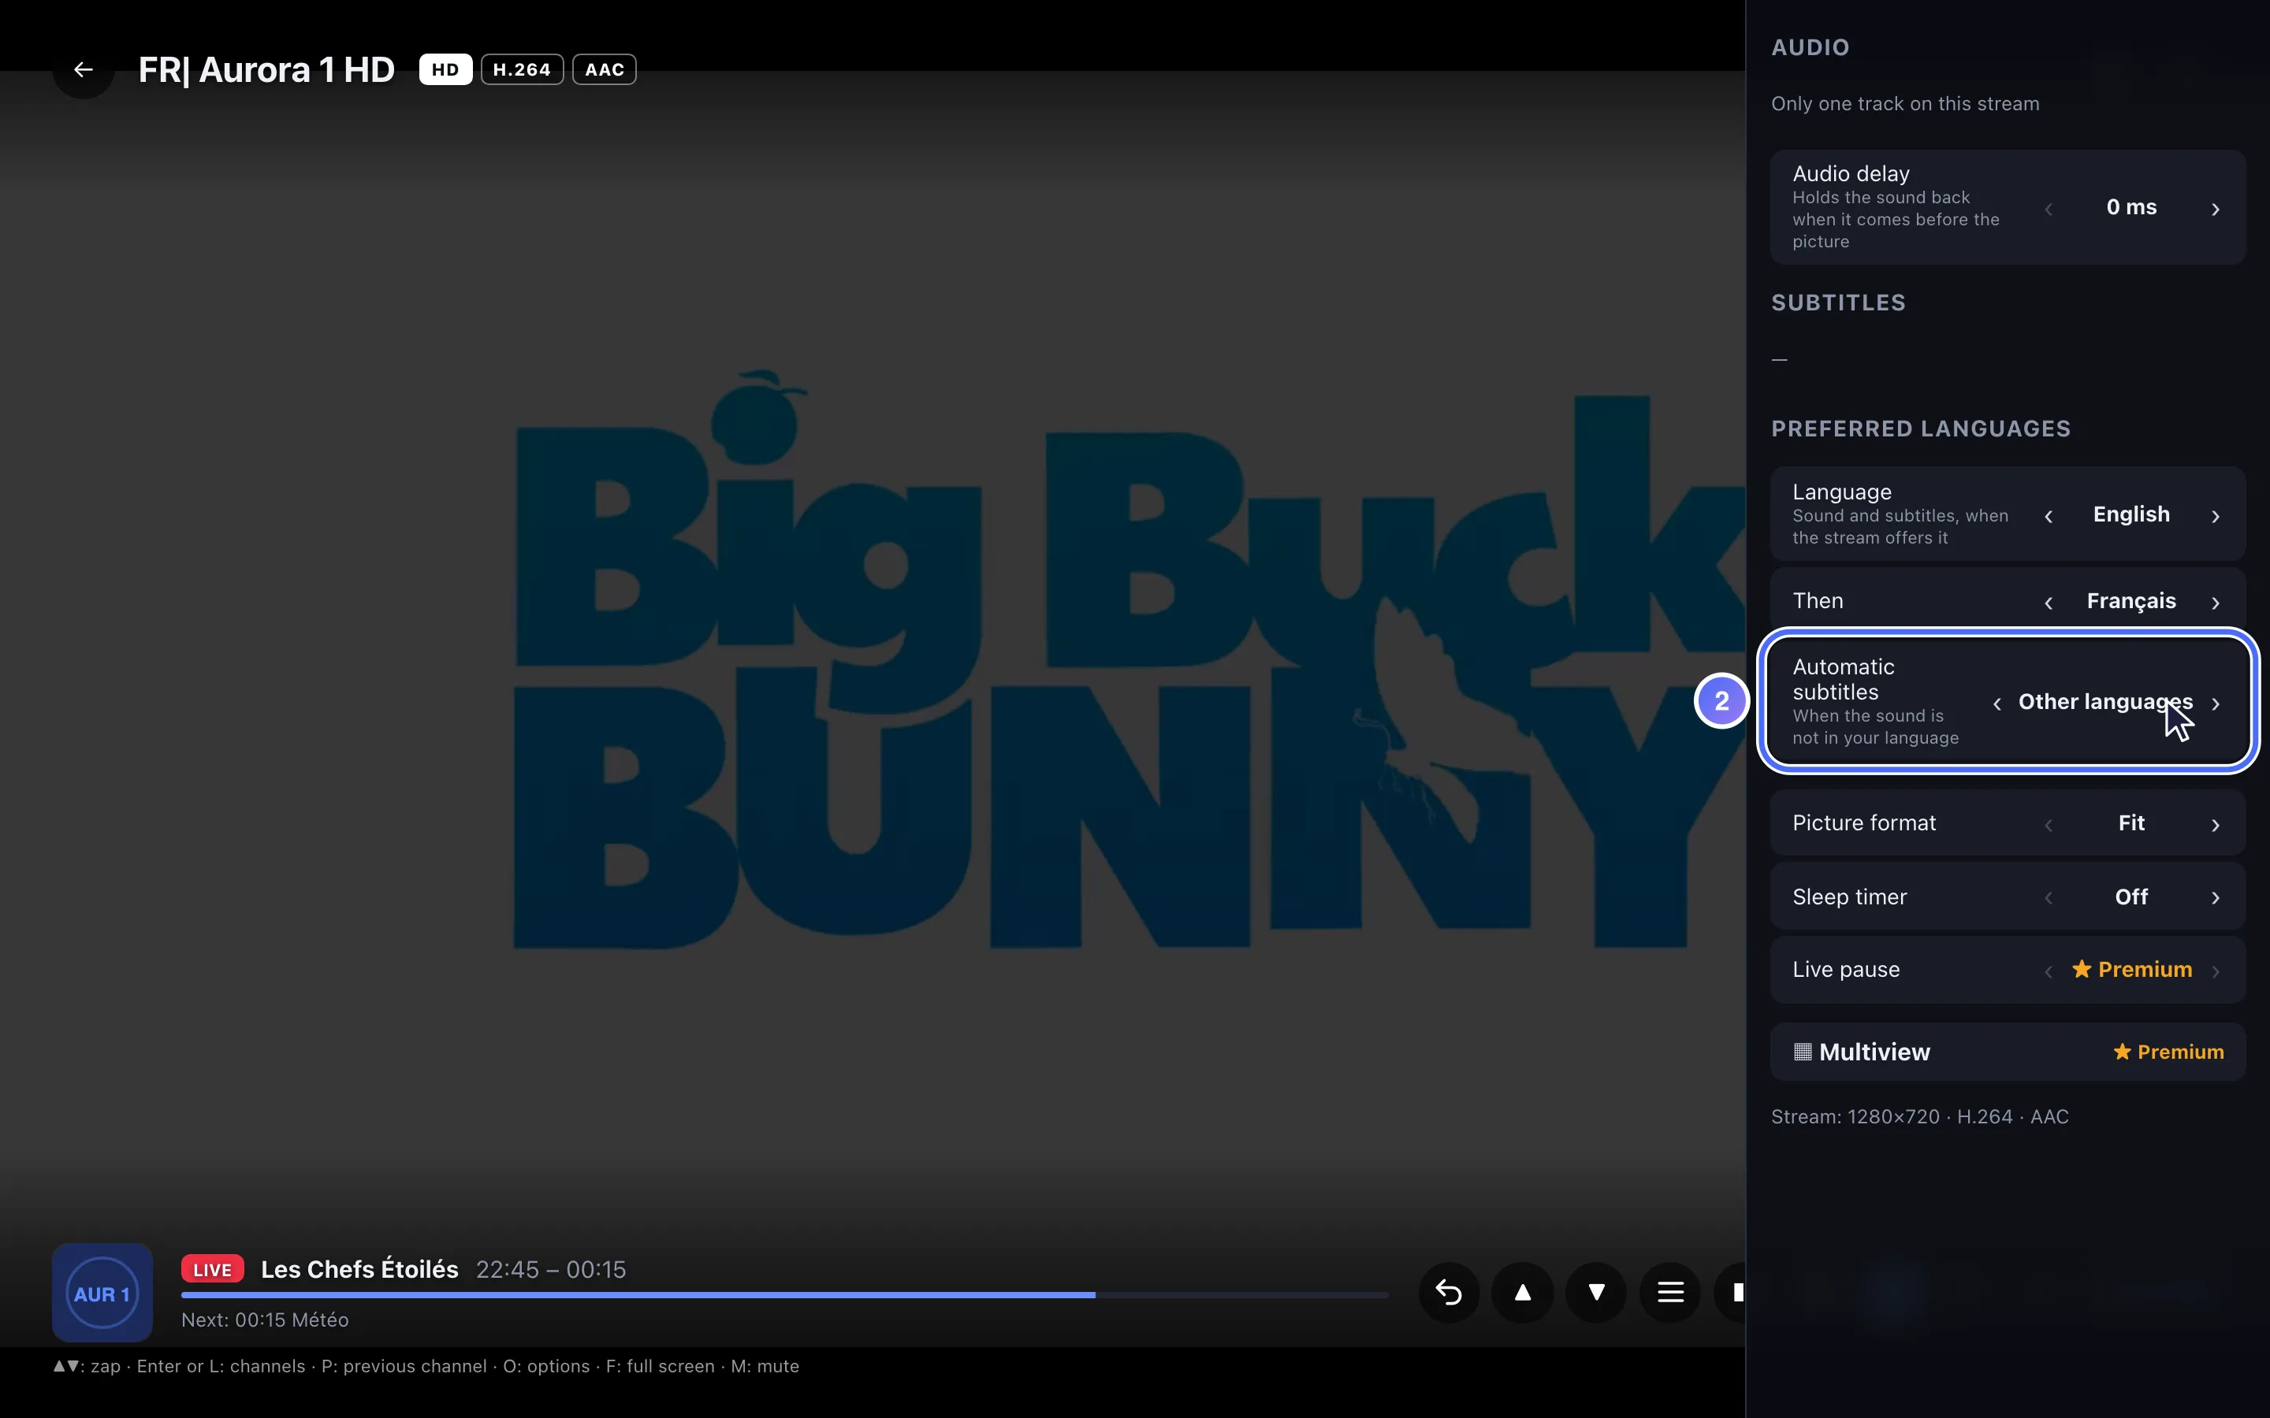Click the Sleep timer 'Off' value
The height and width of the screenshot is (1418, 2270).
click(x=2131, y=896)
